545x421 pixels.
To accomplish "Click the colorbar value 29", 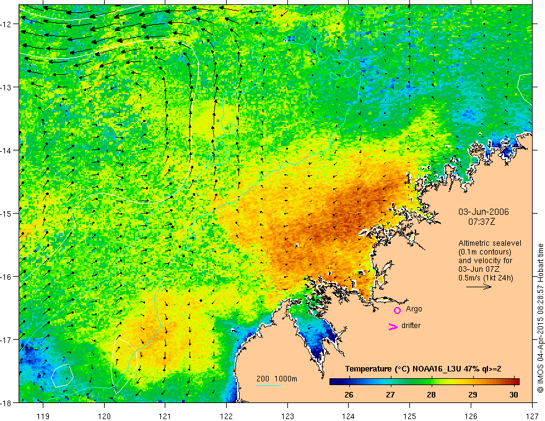I will (473, 395).
